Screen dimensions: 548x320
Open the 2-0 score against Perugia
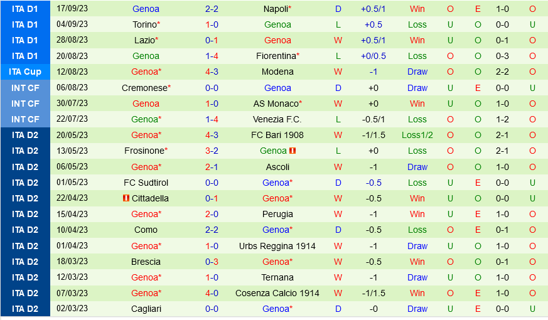pyautogui.click(x=212, y=214)
